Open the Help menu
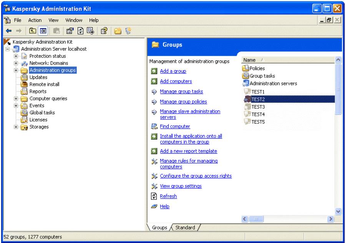This screenshot has width=345, height=243. click(94, 20)
